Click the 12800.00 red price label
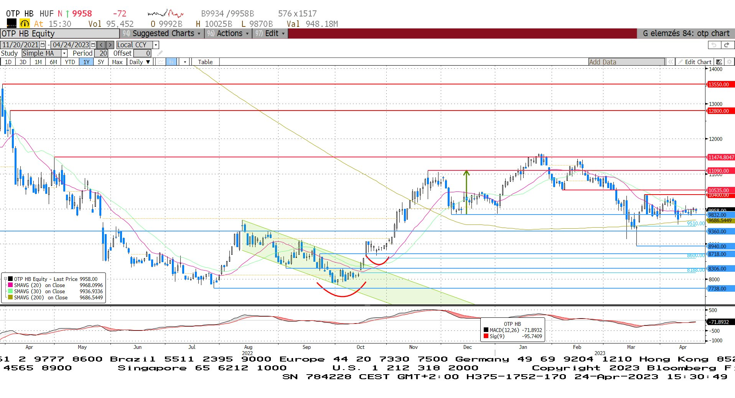 pos(720,111)
